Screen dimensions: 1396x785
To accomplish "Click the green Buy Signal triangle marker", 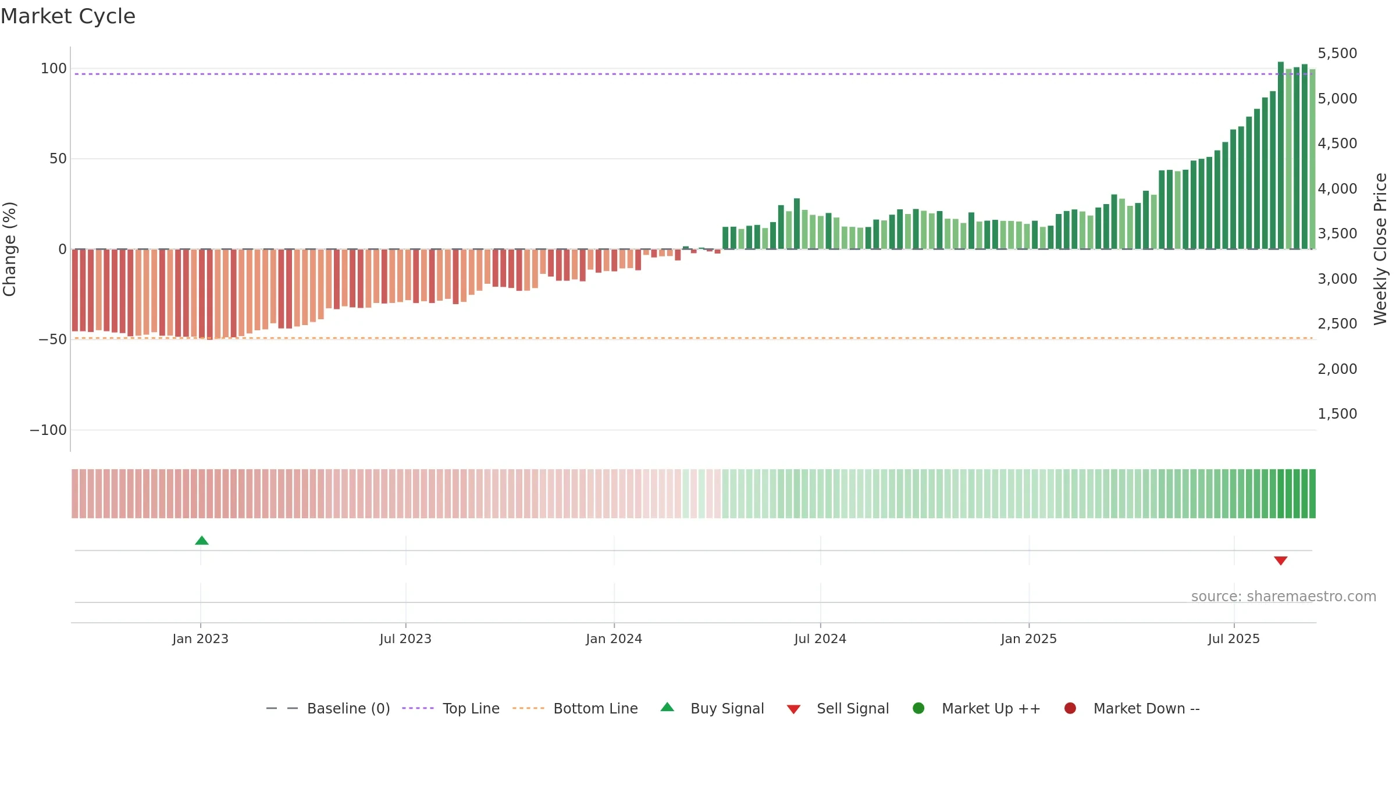I will [x=202, y=541].
